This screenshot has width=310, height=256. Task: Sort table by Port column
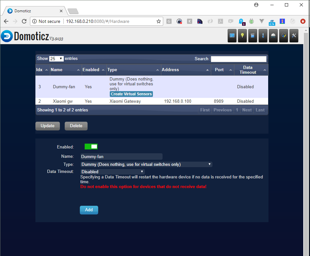(222, 70)
